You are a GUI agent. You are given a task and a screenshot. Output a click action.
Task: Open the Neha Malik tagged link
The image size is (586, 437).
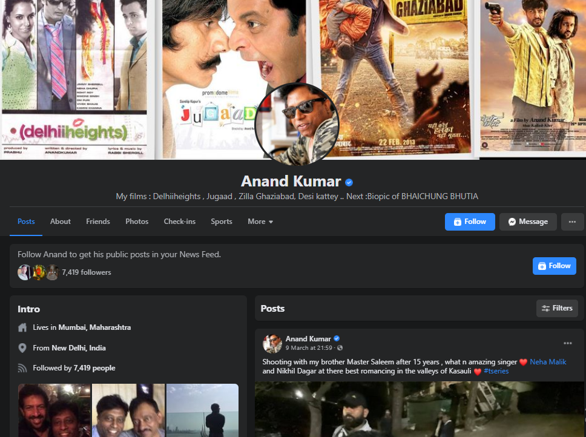548,361
